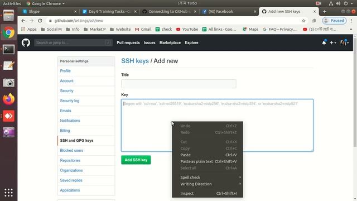The image size is (357, 201).
Task: Click the GitHub search box
Action: (x=73, y=42)
